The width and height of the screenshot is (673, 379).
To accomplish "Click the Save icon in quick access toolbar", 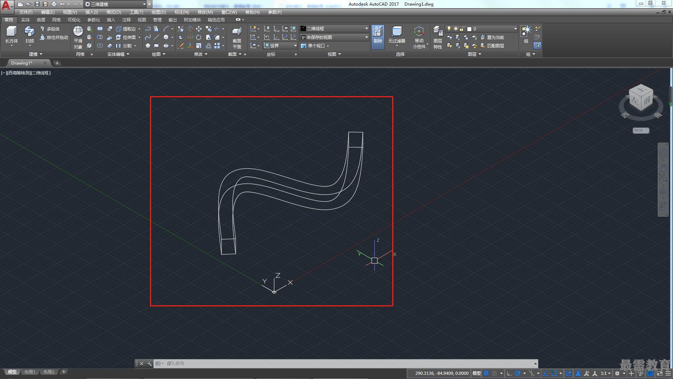I will pos(37,4).
